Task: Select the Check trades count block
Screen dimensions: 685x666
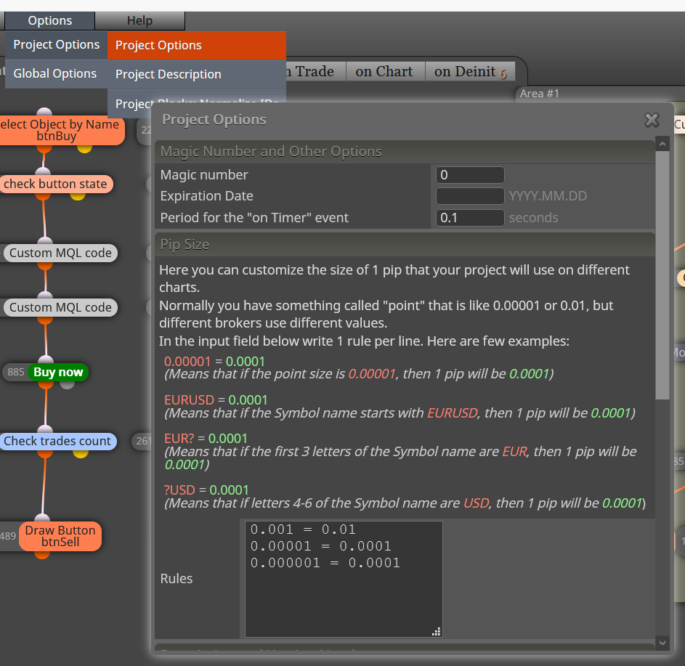Action: tap(57, 441)
